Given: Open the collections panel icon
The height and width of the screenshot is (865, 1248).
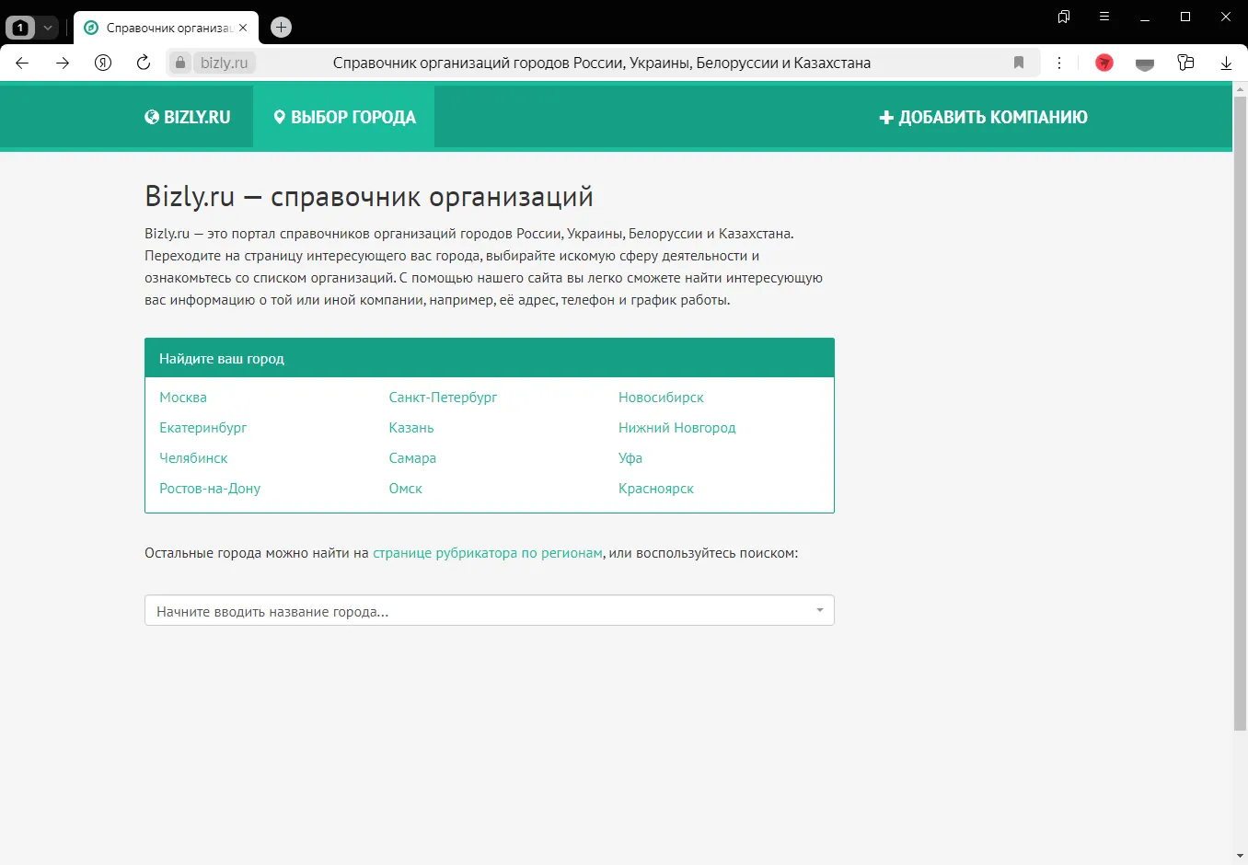Looking at the screenshot, I should point(1185,63).
